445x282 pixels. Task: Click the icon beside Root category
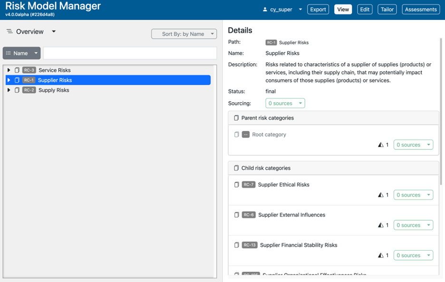pos(236,134)
